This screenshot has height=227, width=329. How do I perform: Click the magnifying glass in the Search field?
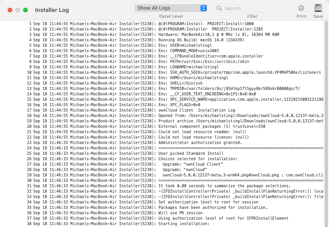[x=219, y=8]
